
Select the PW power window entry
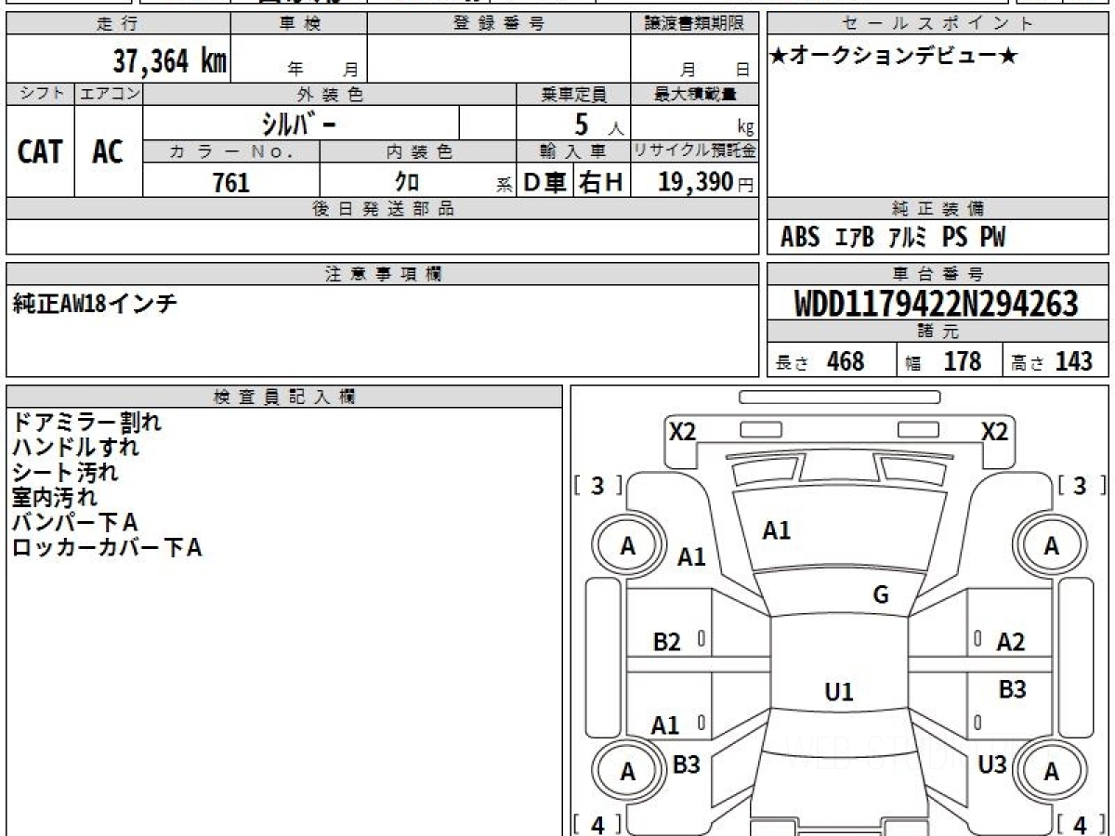point(992,238)
